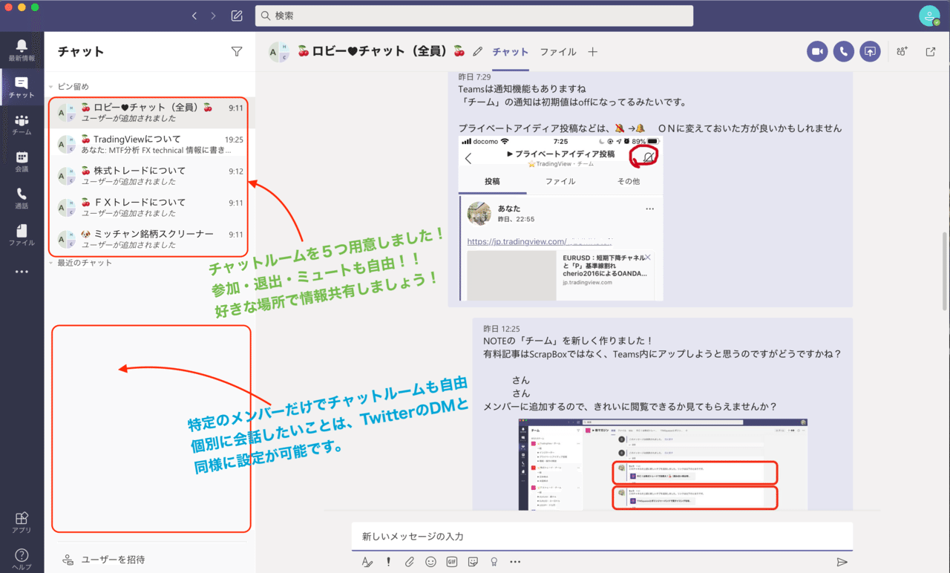Open the text format options icon
This screenshot has height=573, width=950.
[367, 562]
